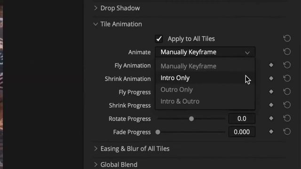
Task: Reset Fly Progress value
Action: point(287,92)
